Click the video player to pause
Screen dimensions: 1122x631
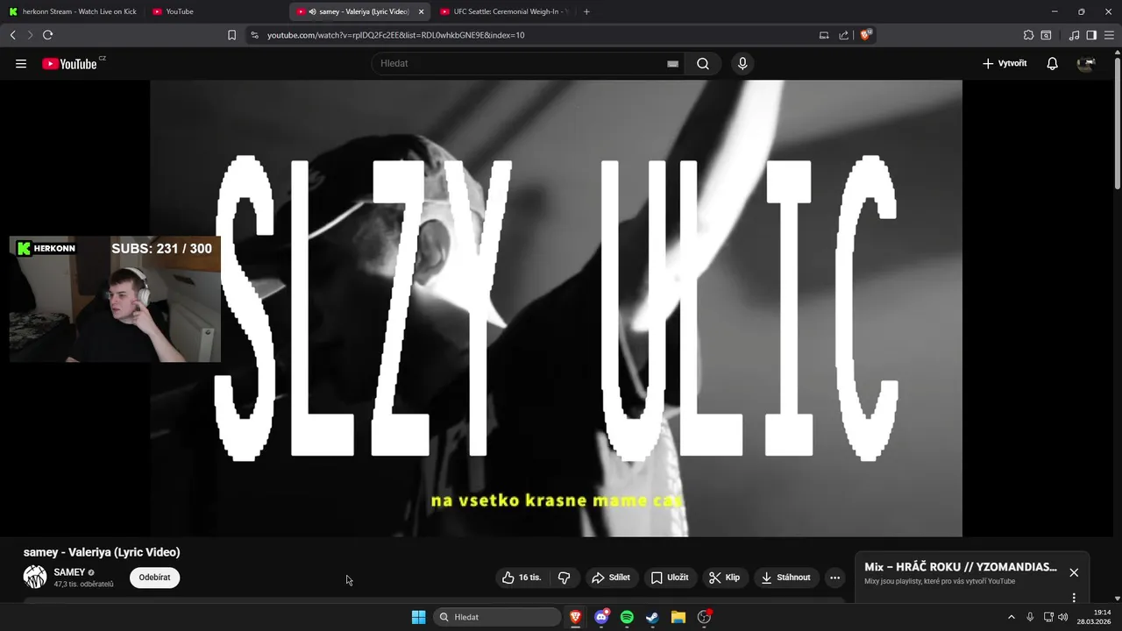[x=556, y=308]
